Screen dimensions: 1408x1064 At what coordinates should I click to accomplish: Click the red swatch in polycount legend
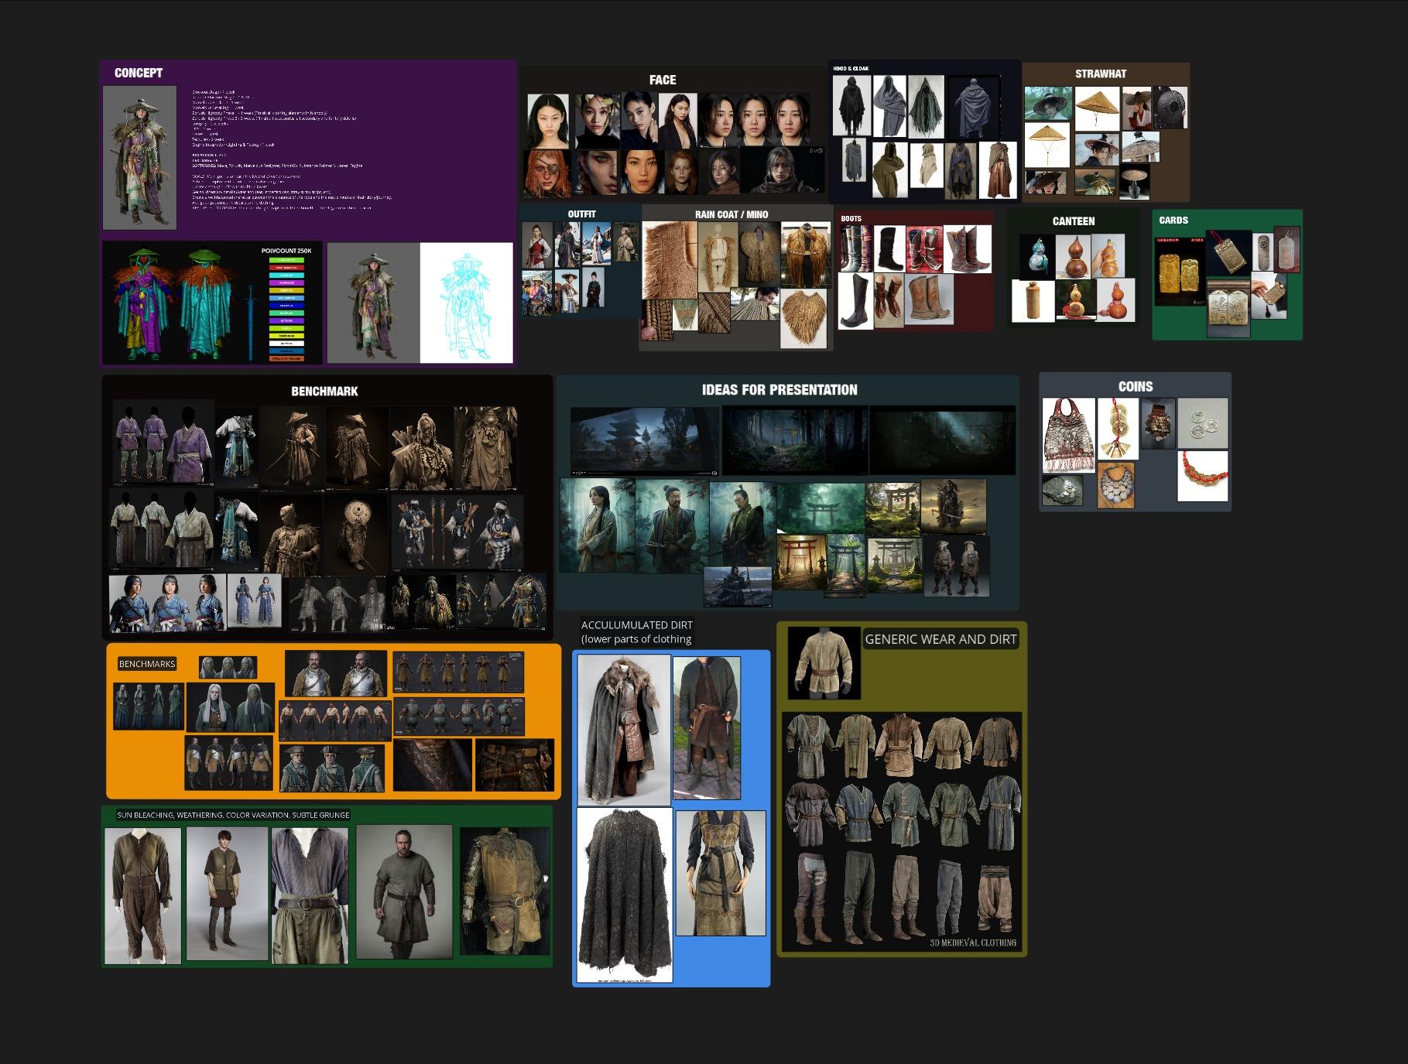(286, 268)
